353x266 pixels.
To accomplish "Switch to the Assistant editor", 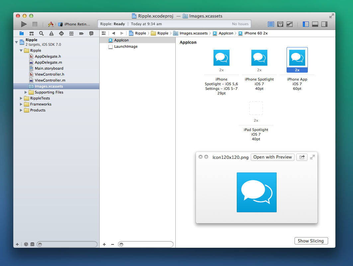I will coord(280,24).
